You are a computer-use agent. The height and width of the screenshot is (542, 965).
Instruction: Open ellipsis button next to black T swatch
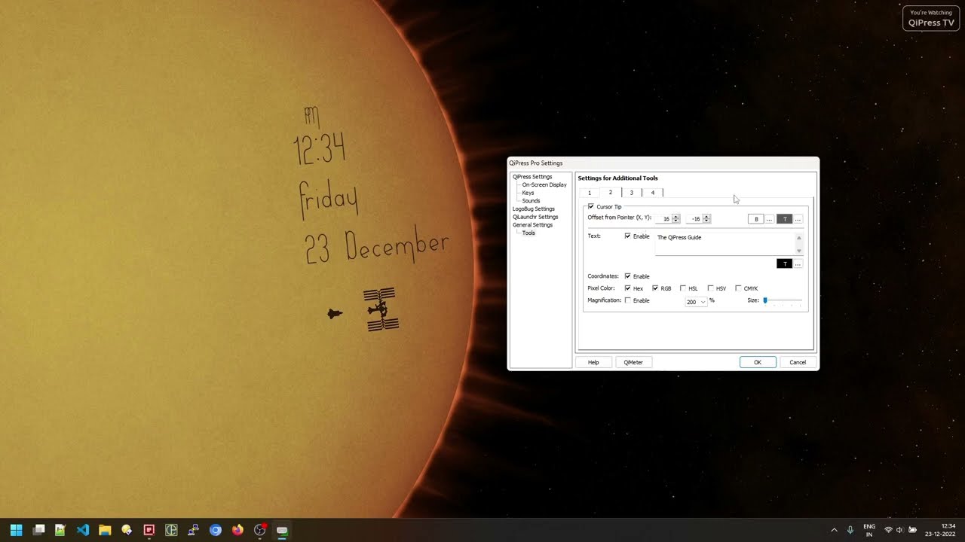pyautogui.click(x=798, y=263)
